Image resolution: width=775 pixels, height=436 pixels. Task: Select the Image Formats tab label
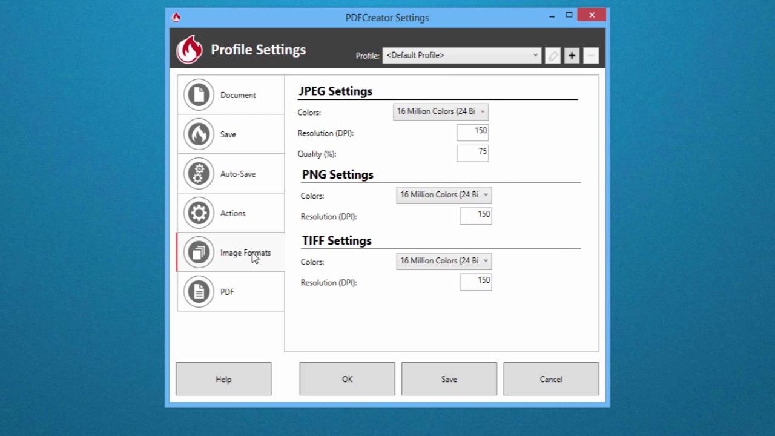pyautogui.click(x=245, y=253)
